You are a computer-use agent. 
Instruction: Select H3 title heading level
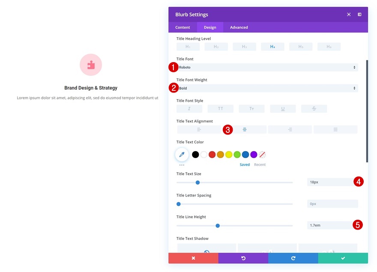tap(244, 47)
